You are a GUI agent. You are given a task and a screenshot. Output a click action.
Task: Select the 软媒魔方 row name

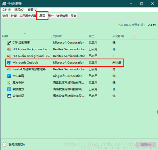click(18, 89)
